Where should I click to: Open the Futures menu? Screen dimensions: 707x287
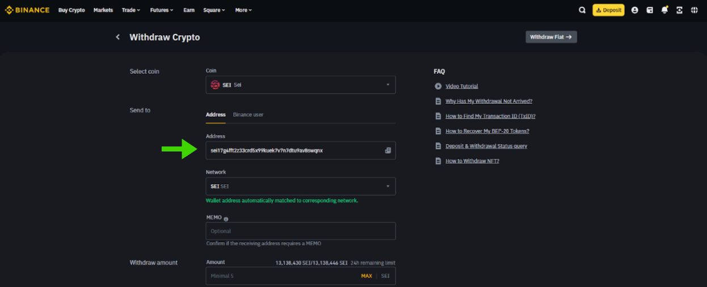pos(162,10)
